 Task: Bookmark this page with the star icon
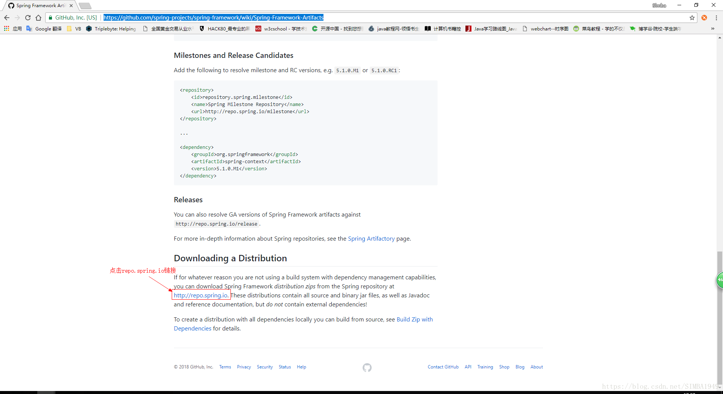(x=692, y=18)
